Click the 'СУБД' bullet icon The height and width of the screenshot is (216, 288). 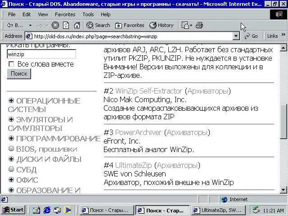[x=11, y=169]
